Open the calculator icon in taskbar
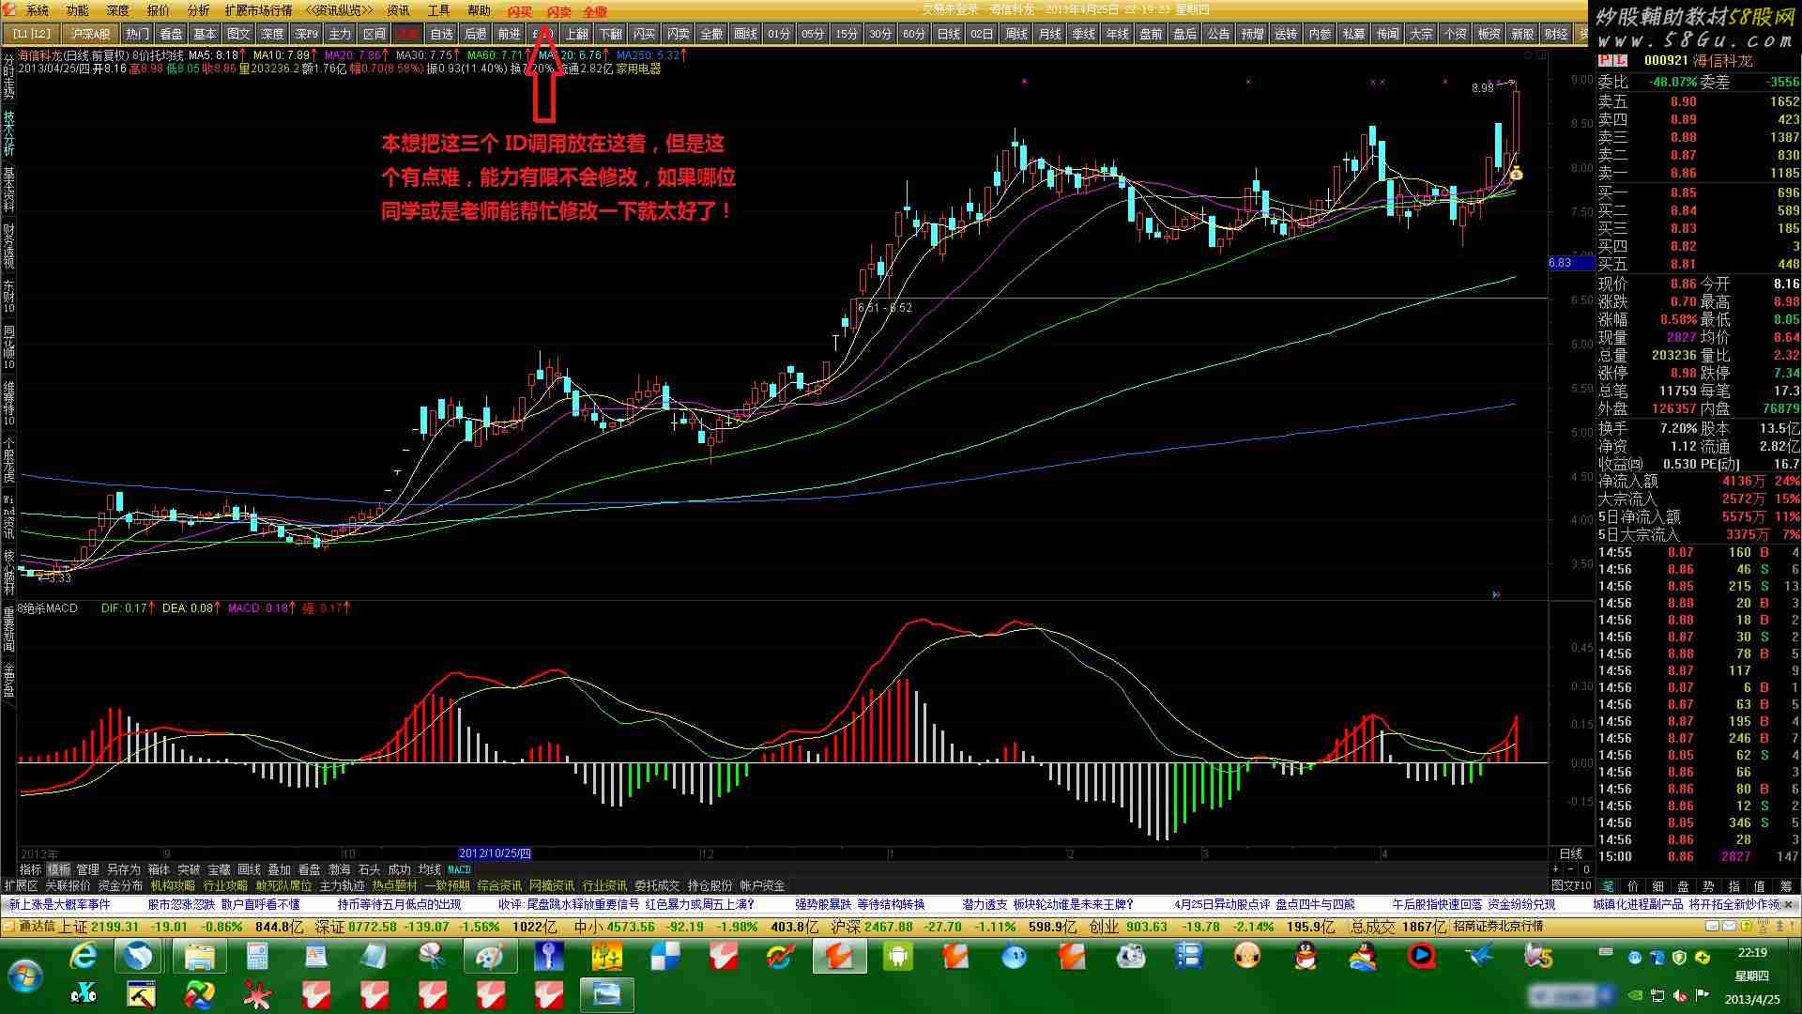This screenshot has width=1802, height=1014. click(x=256, y=957)
